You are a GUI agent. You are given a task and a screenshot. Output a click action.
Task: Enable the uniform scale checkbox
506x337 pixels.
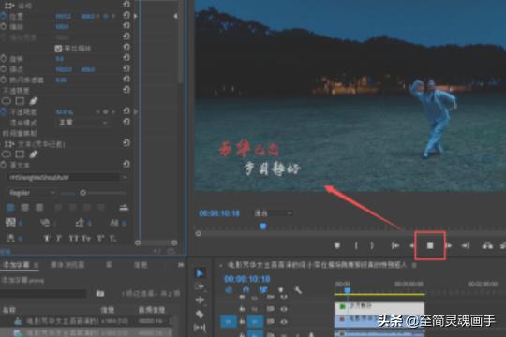point(58,49)
